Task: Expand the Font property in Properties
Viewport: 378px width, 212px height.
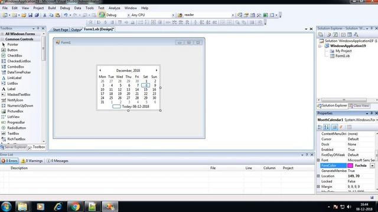Action: click(318, 160)
